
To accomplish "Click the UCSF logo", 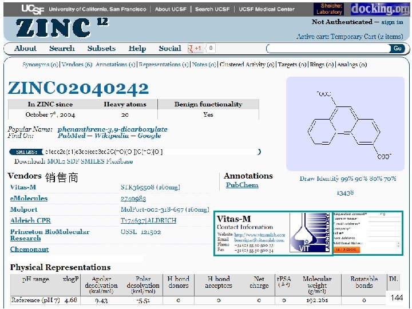I will [x=33, y=9].
